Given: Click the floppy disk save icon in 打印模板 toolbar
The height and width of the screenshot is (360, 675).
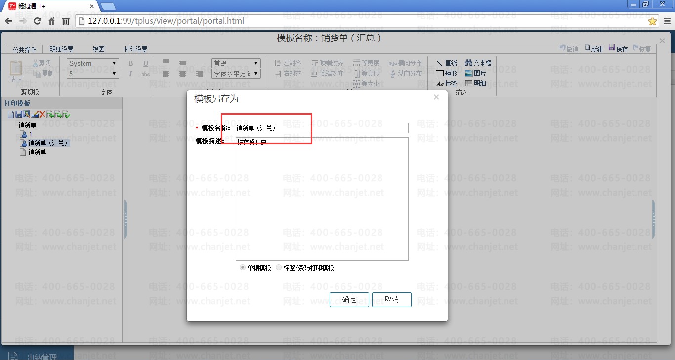Looking at the screenshot, I should coord(19,115).
